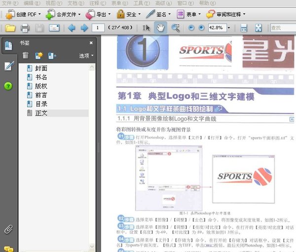Viewport: 296px width, 252px height.
Task: Click the arrow icon beside heading 1.1.1
Action: pos(292,119)
